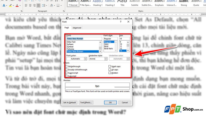Click the Text Effects icon in ribbon
This screenshot has height=117, width=206.
(4, 5)
